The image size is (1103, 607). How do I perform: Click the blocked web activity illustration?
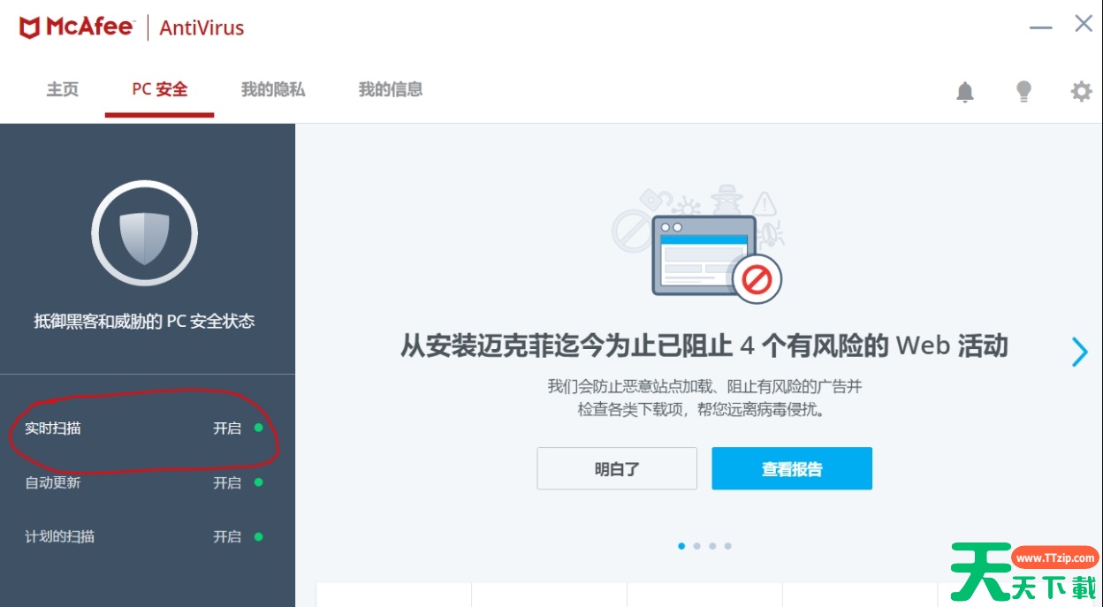[699, 245]
